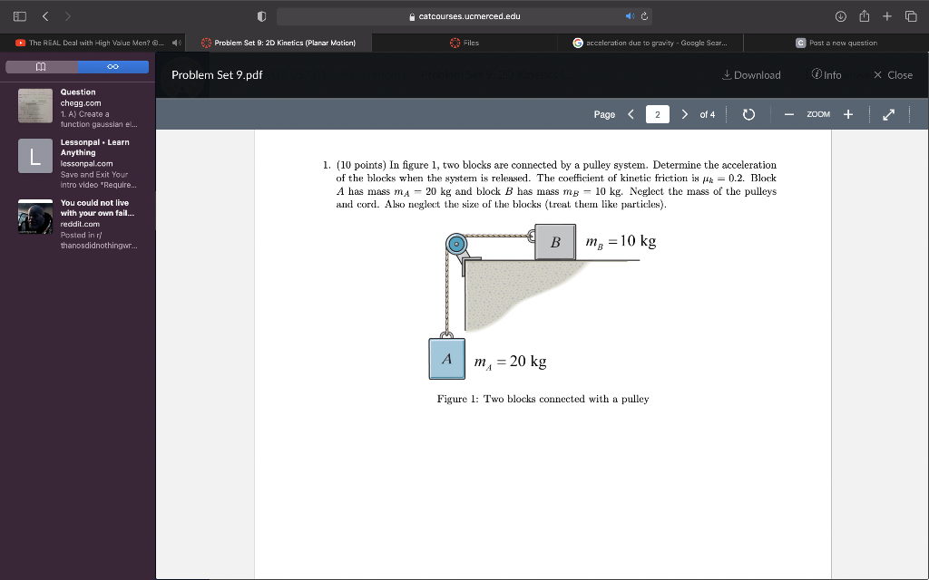Click the back navigation chevron top left

point(44,15)
